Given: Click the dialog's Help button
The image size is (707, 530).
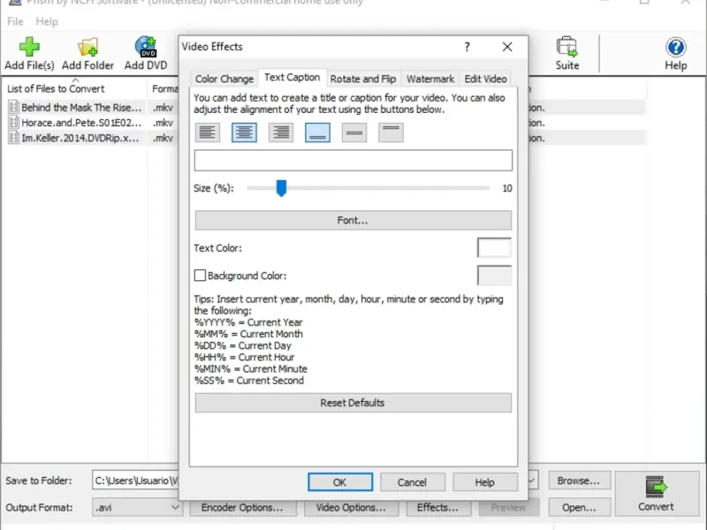Looking at the screenshot, I should point(484,482).
